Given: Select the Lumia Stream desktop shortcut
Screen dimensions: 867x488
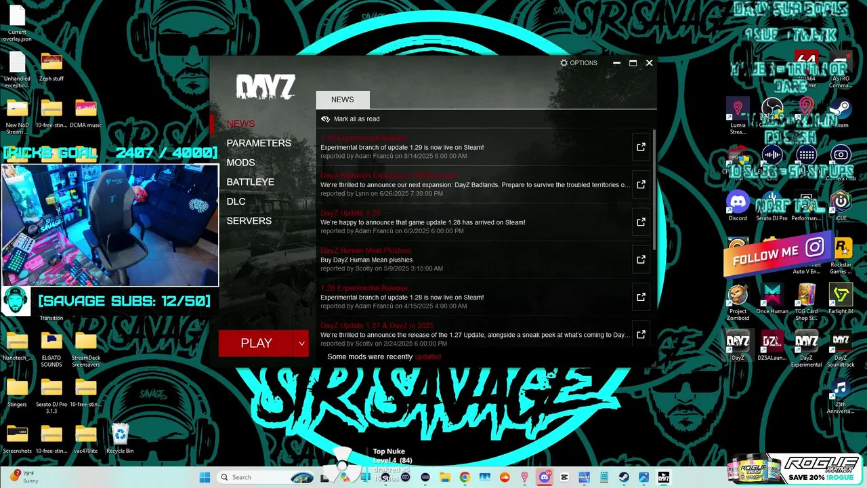Looking at the screenshot, I should pos(738,115).
